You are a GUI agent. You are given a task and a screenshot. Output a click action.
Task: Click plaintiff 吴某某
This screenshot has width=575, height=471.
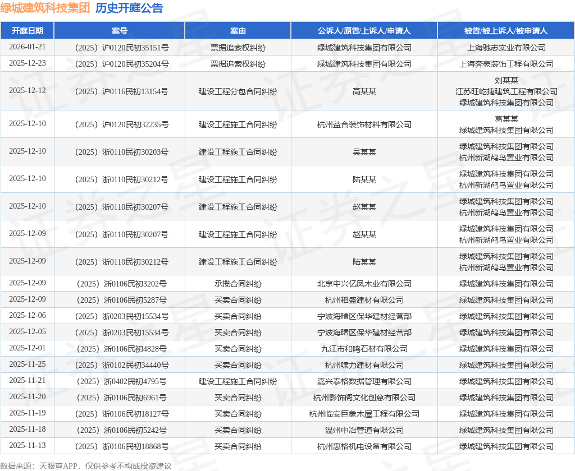coord(364,152)
